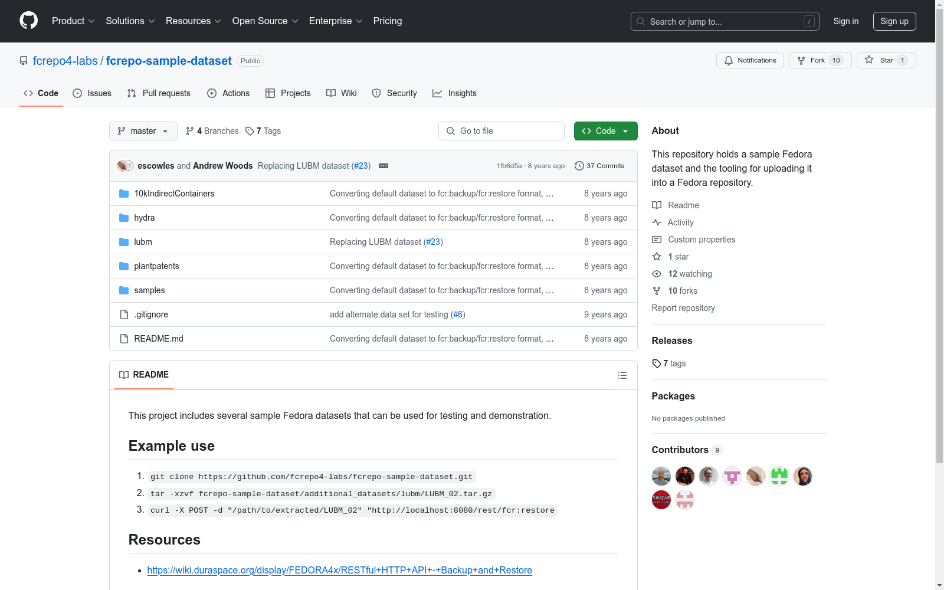Click the samples folder icon
Image resolution: width=944 pixels, height=590 pixels.
point(124,290)
